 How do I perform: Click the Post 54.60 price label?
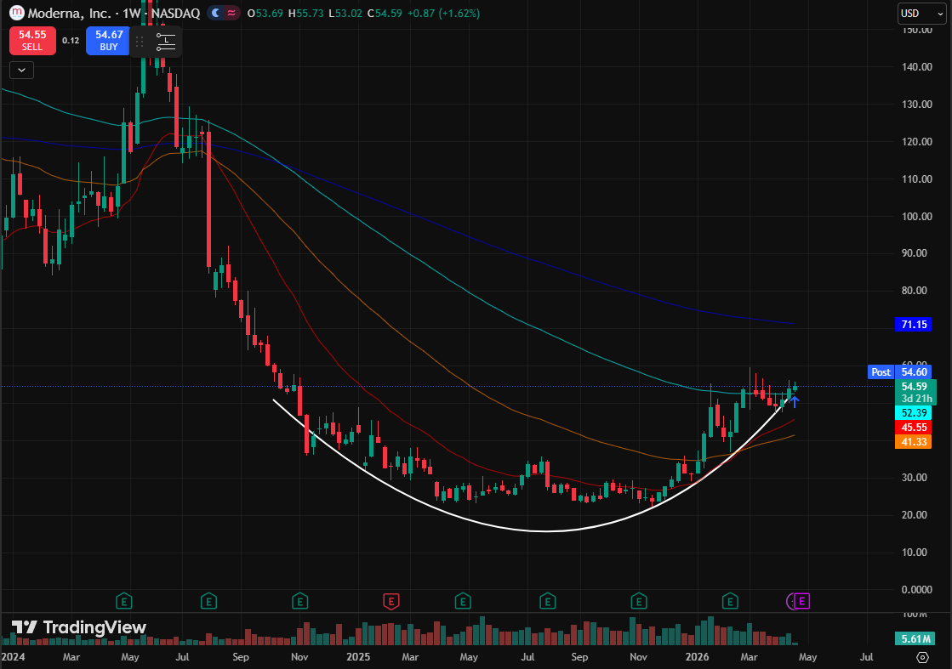(x=900, y=371)
